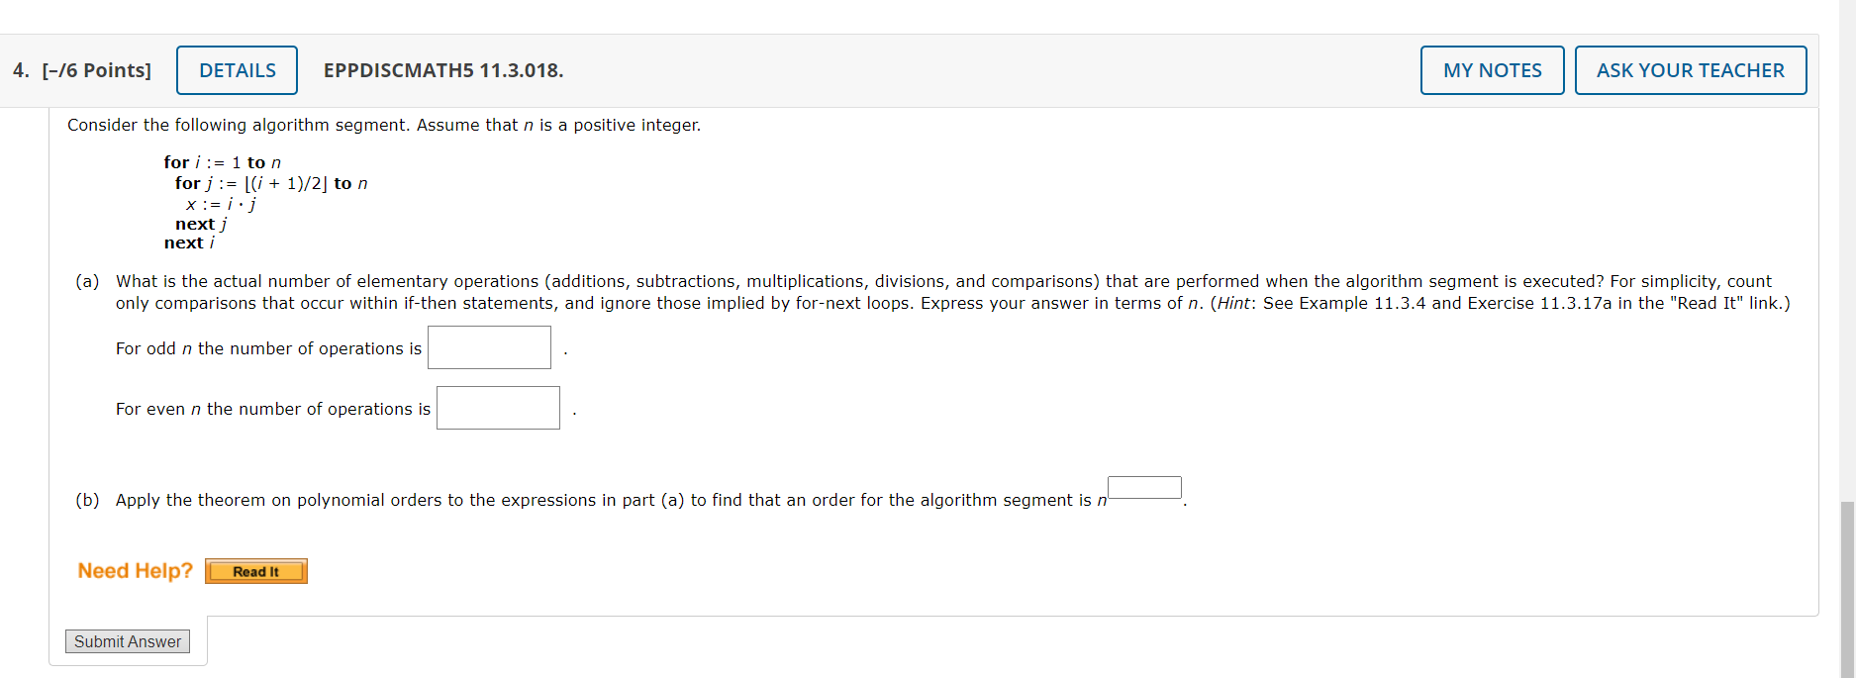Access notes with MY NOTES button
This screenshot has width=1856, height=678.
[1492, 70]
